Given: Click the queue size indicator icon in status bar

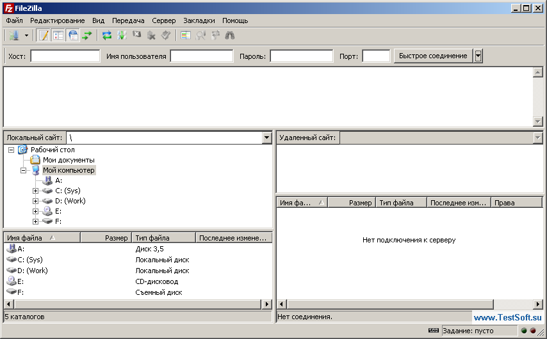Looking at the screenshot, I should pos(433,330).
